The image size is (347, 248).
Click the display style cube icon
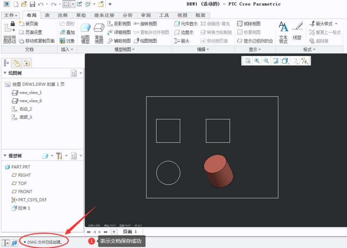click(x=285, y=61)
